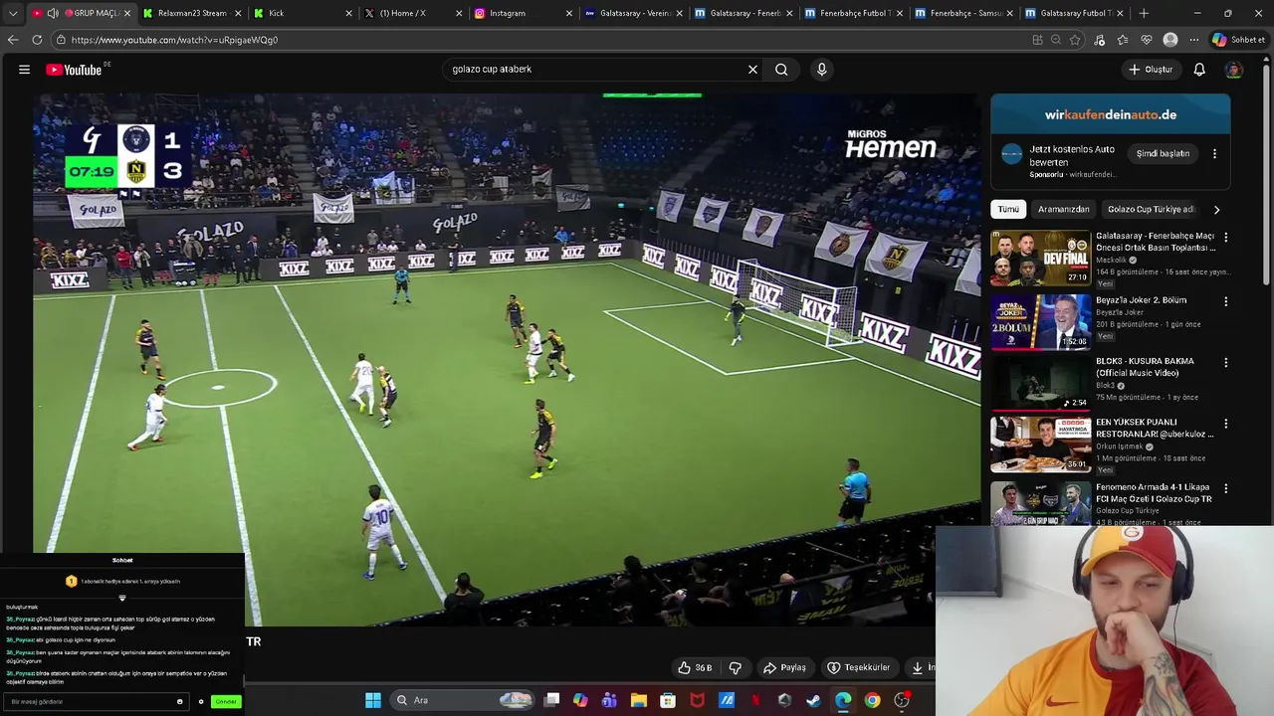
Task: Open ad options three-dot menu
Action: coord(1214,154)
